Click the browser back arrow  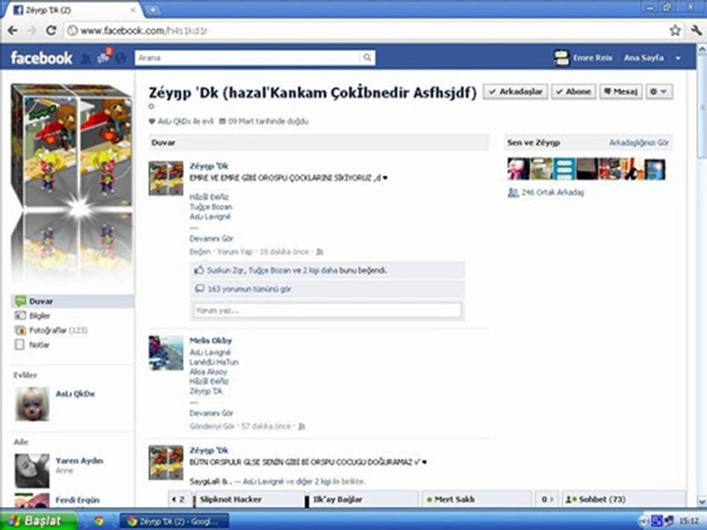[13, 31]
